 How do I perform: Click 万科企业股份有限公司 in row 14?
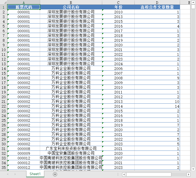71,69
